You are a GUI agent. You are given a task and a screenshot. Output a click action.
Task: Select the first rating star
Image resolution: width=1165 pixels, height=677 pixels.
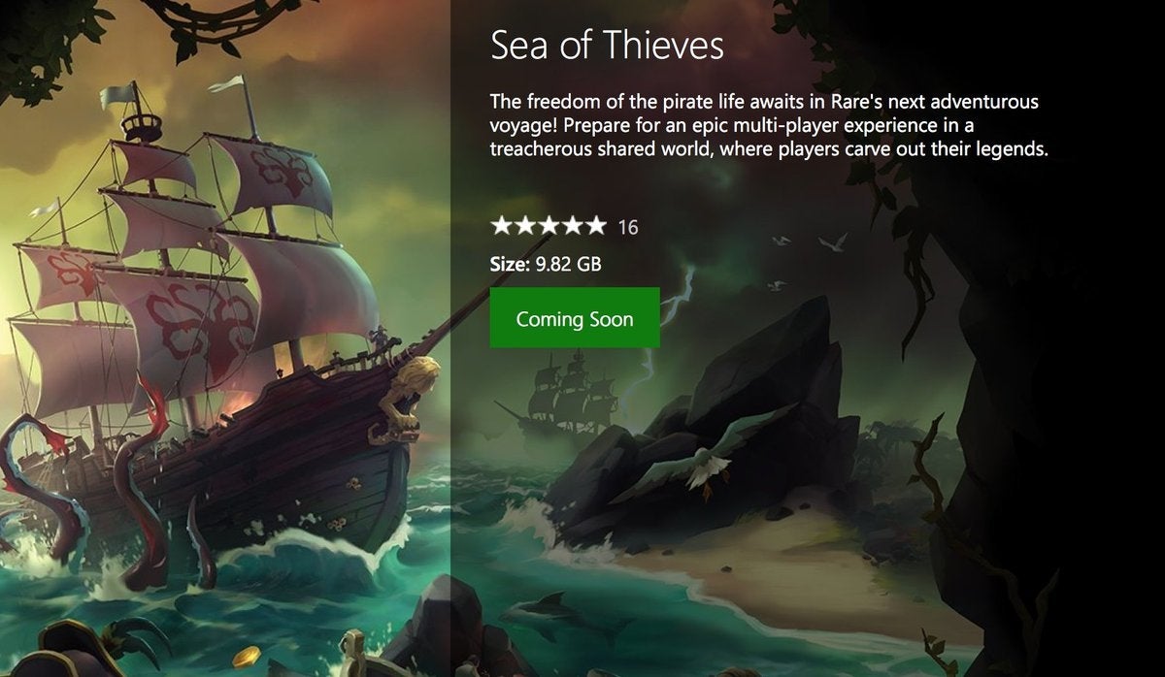coord(501,227)
